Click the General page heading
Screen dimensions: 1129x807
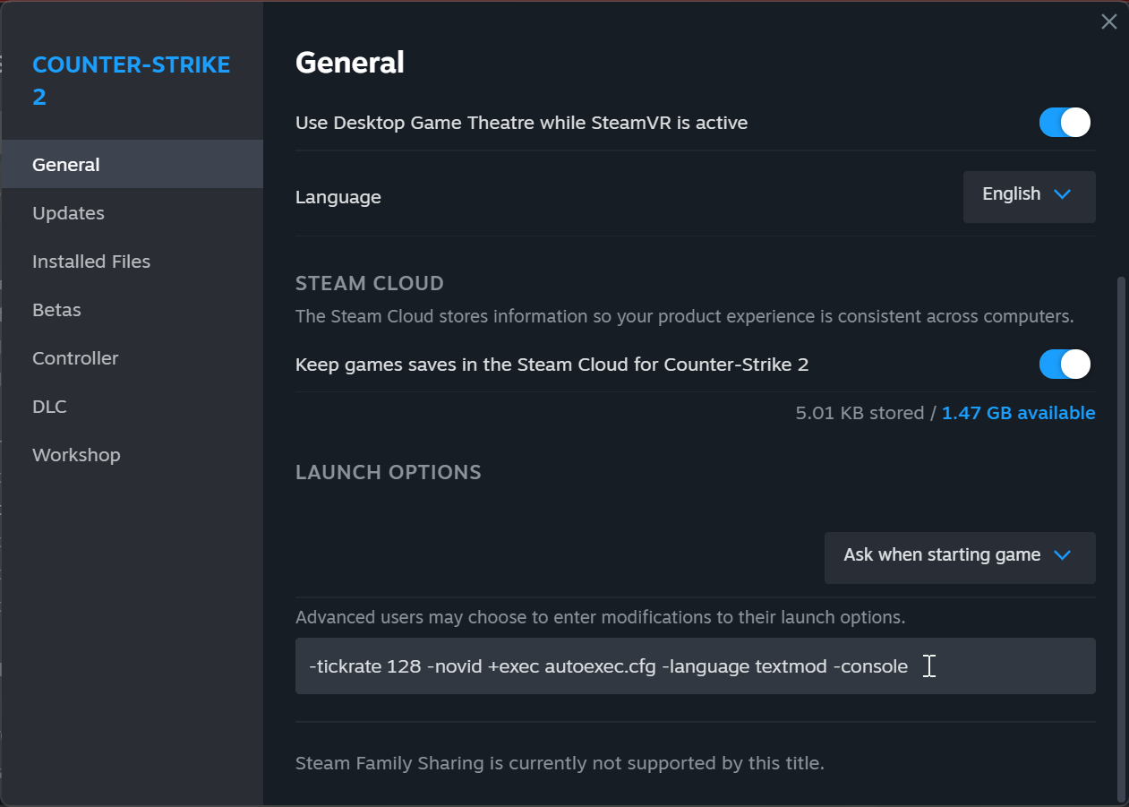pyautogui.click(x=350, y=63)
